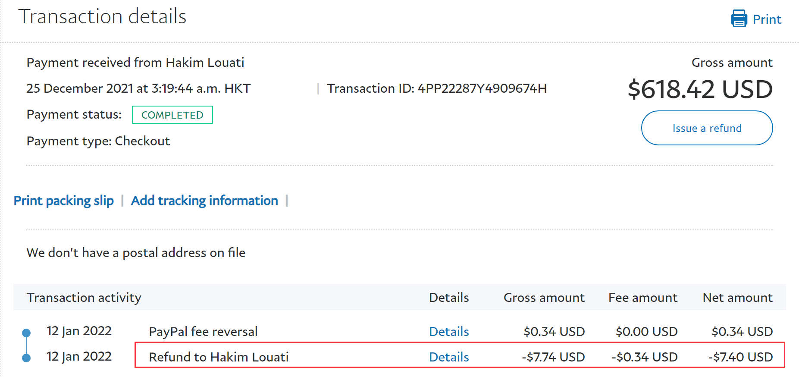Open Details for Refund to Hakim Louati

tap(449, 357)
